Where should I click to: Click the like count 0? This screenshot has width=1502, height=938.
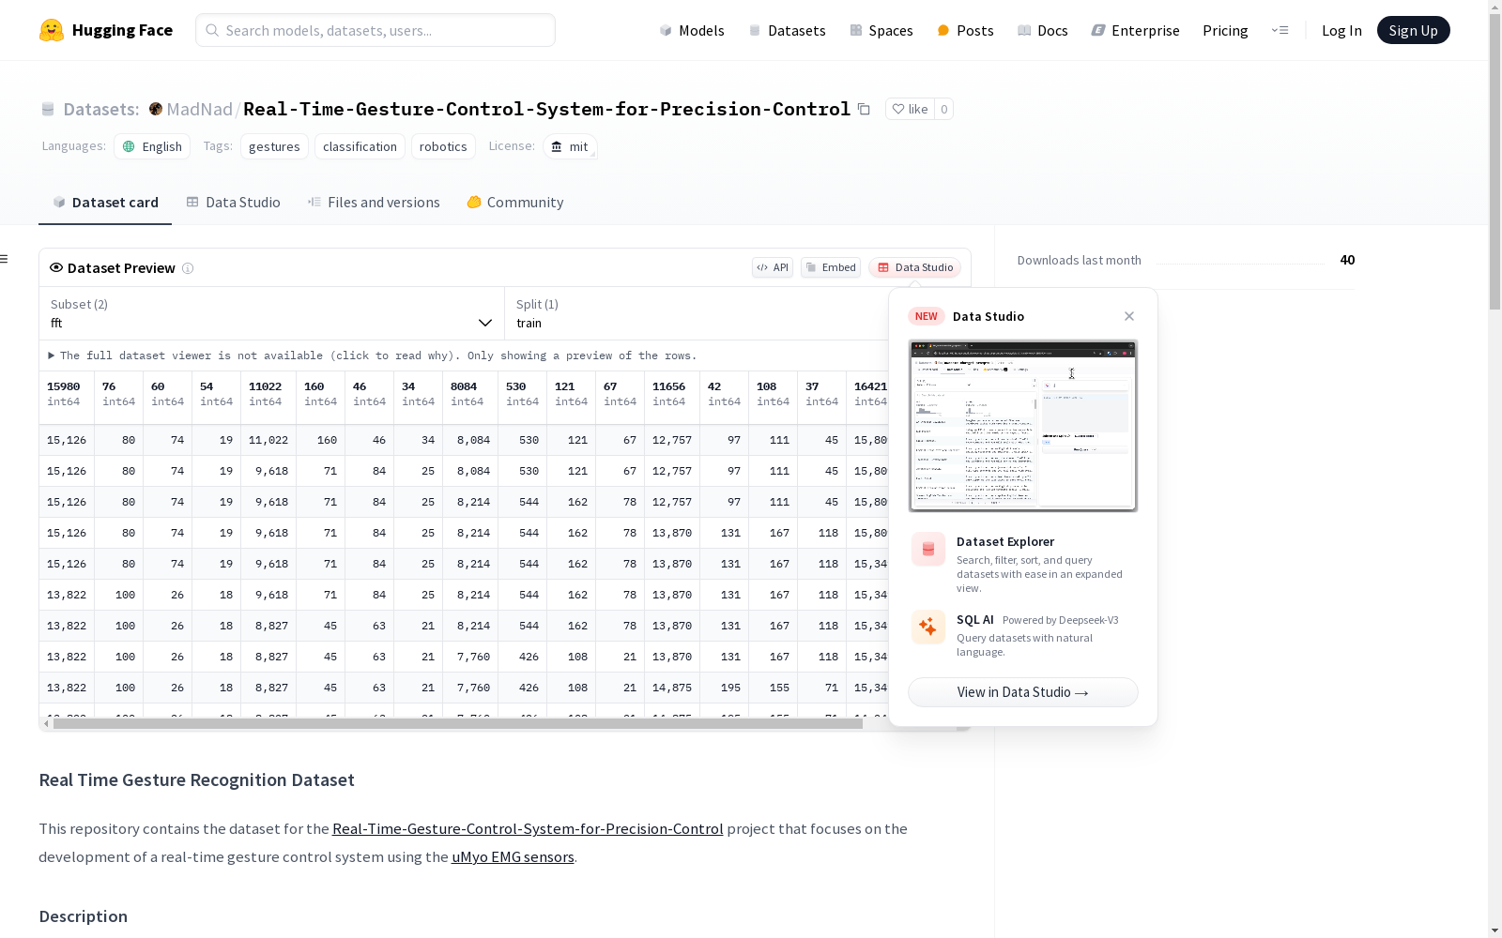coord(943,109)
